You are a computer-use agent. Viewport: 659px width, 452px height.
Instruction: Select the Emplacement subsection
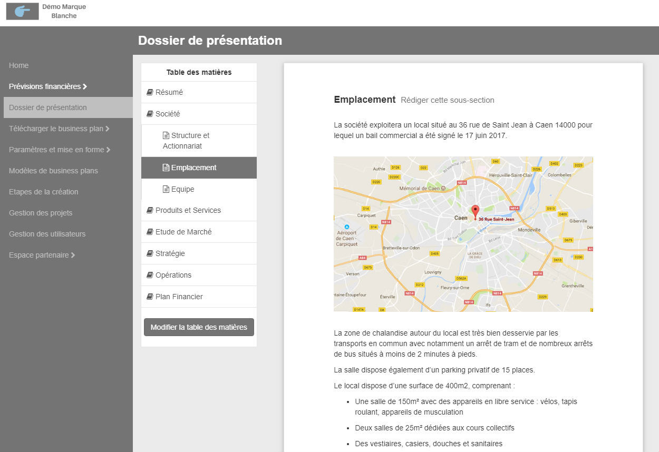point(199,168)
